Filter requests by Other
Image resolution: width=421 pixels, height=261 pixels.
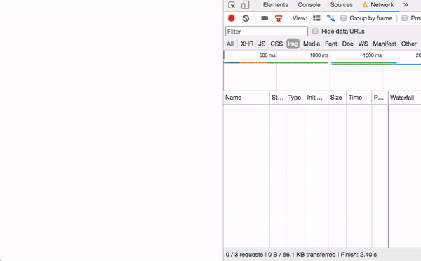coord(409,43)
